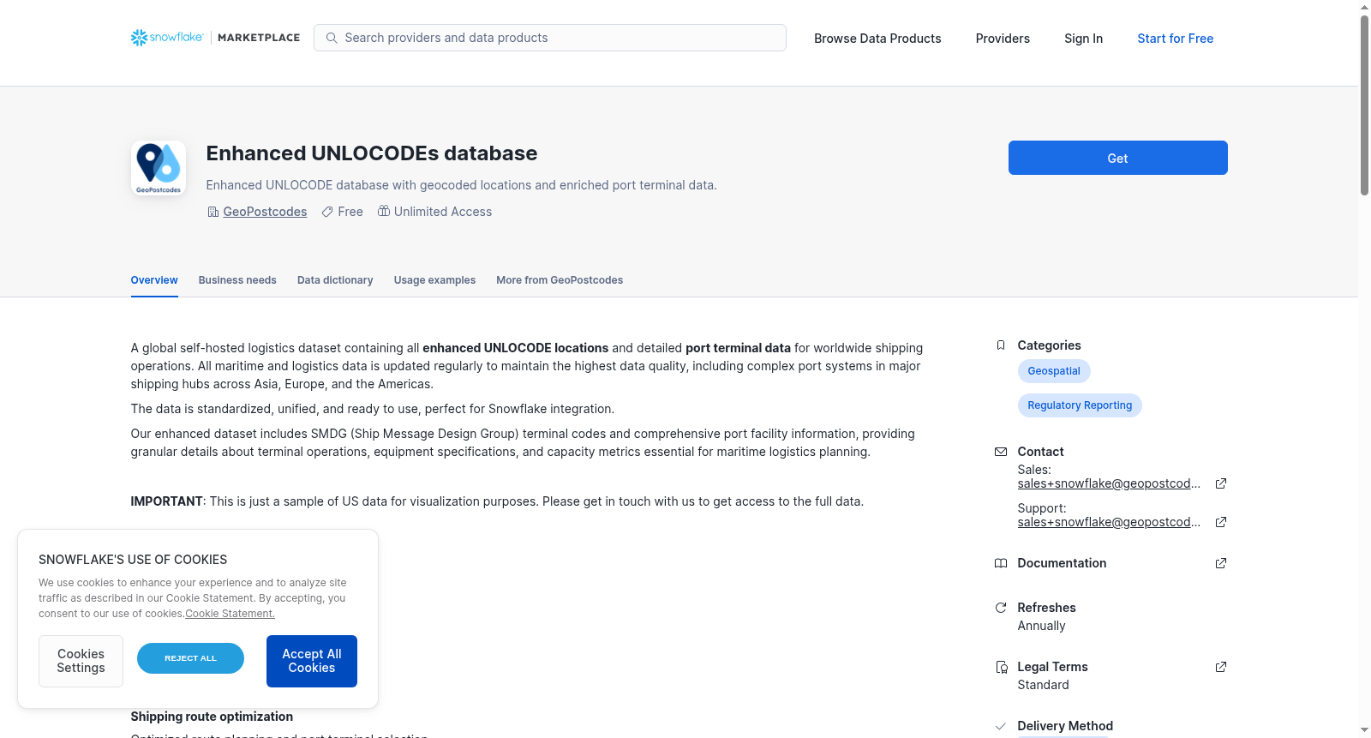Viewport: 1371px width, 738px height.
Task: Click the MARKETPLACE wordmark
Action: (259, 38)
